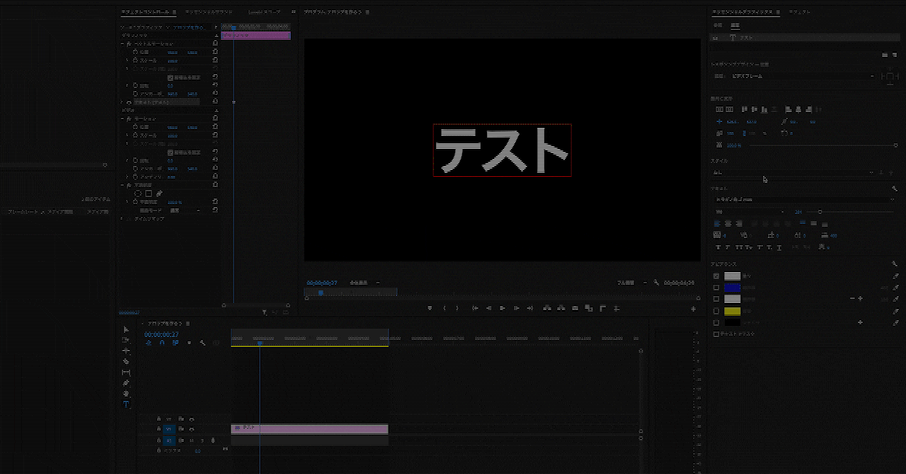Click the blue Stroke color swatch
906x474 pixels.
tap(733, 287)
